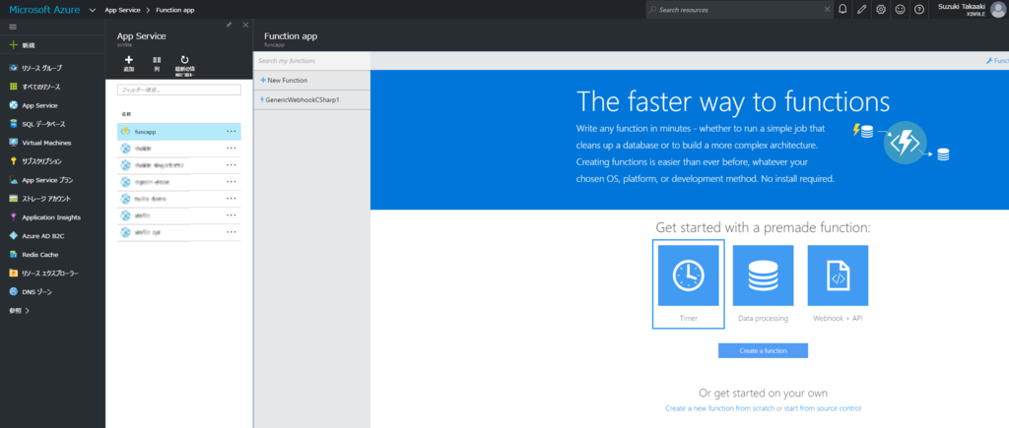Open SQL データベース in the sidebar
1009x428 pixels.
click(37, 124)
